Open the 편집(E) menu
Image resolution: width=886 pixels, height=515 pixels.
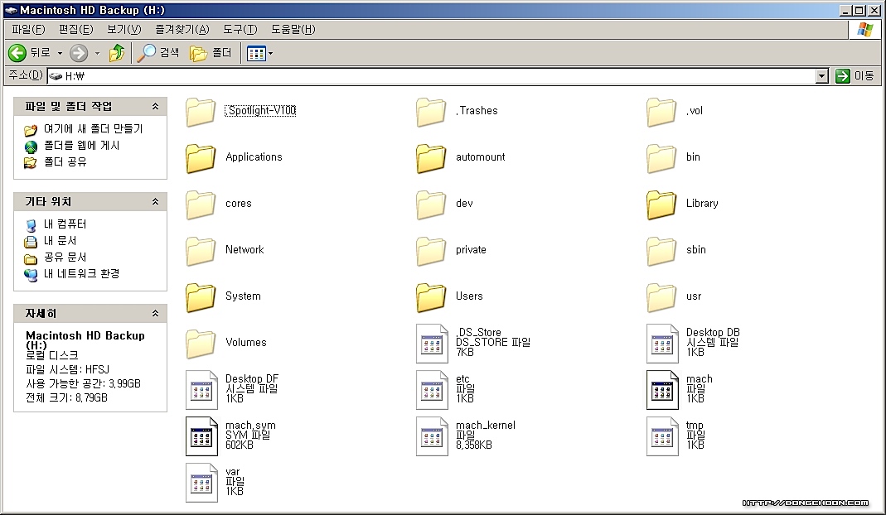click(75, 29)
